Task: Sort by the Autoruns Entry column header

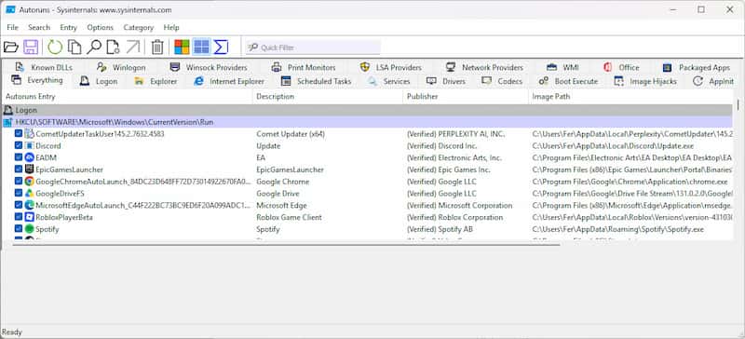Action: (x=127, y=97)
